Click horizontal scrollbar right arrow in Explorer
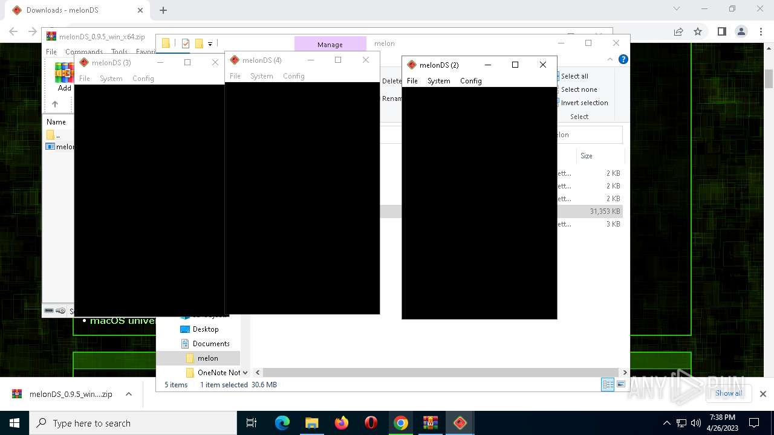The image size is (774, 435). [x=625, y=373]
